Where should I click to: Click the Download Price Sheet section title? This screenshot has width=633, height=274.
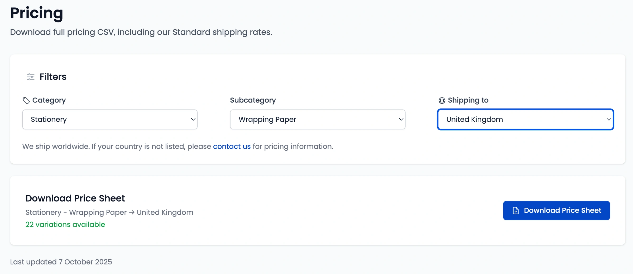click(x=75, y=198)
